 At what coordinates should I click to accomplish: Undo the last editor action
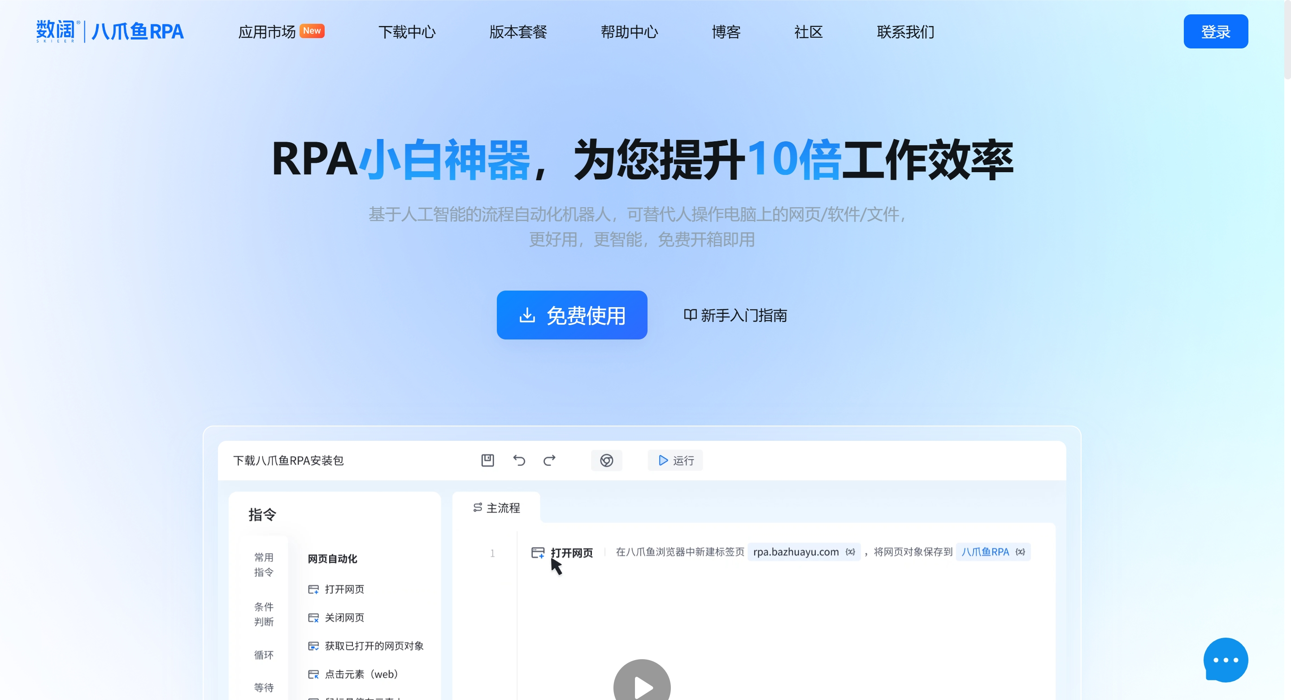tap(519, 460)
